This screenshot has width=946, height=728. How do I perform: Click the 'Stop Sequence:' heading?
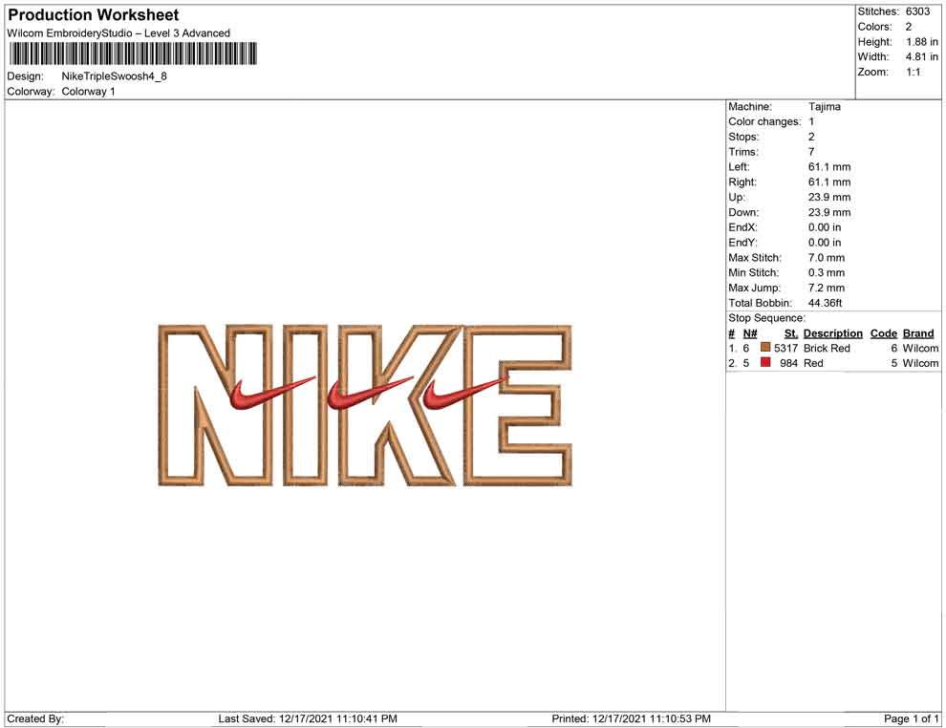[766, 318]
